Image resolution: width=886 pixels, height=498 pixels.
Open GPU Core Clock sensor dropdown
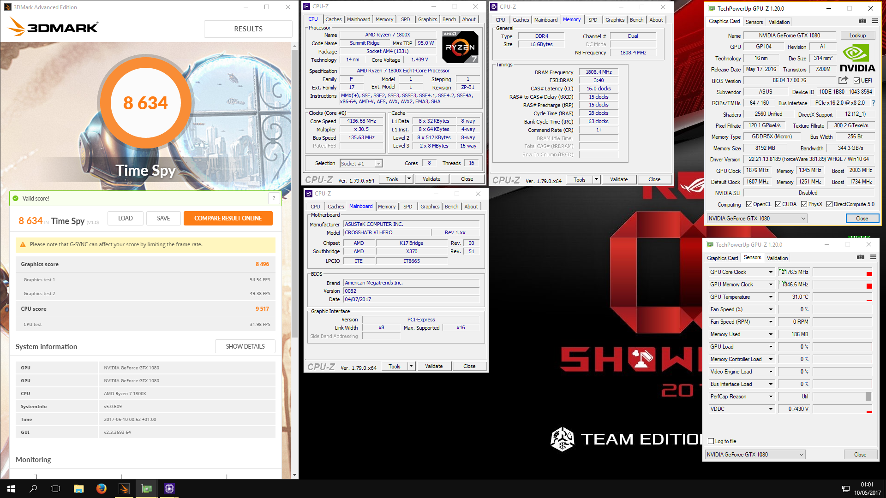click(770, 272)
